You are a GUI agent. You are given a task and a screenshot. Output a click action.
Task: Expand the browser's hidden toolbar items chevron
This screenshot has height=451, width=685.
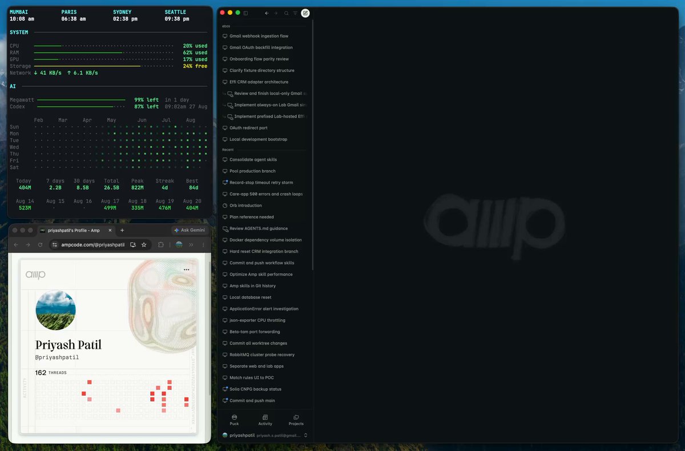191,244
